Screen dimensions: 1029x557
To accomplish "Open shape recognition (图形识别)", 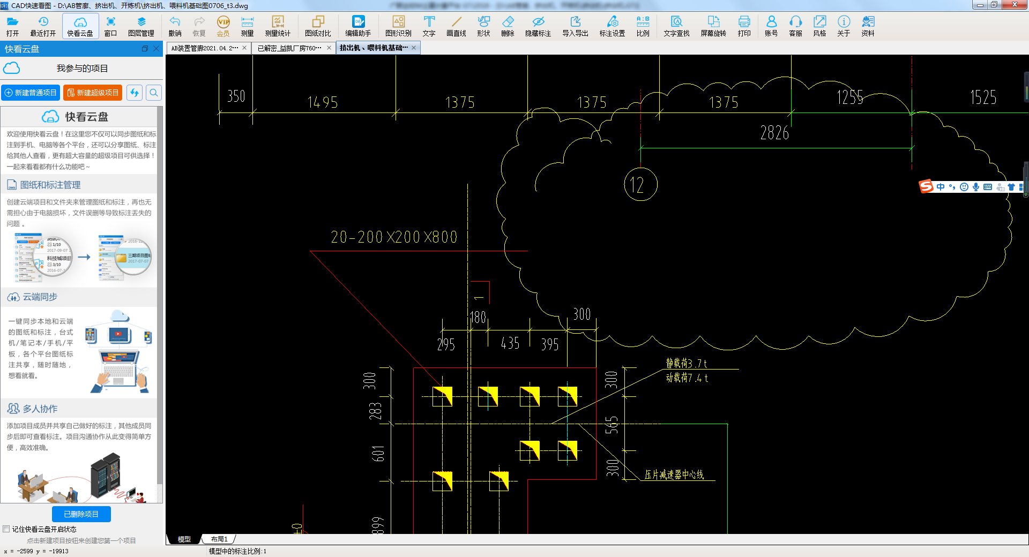I will pyautogui.click(x=398, y=26).
